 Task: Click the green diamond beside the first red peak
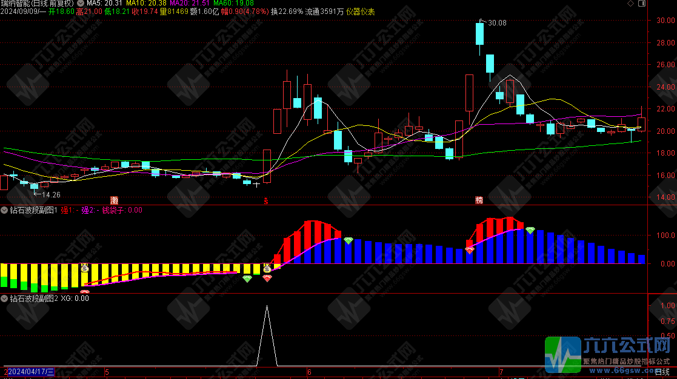click(x=348, y=240)
